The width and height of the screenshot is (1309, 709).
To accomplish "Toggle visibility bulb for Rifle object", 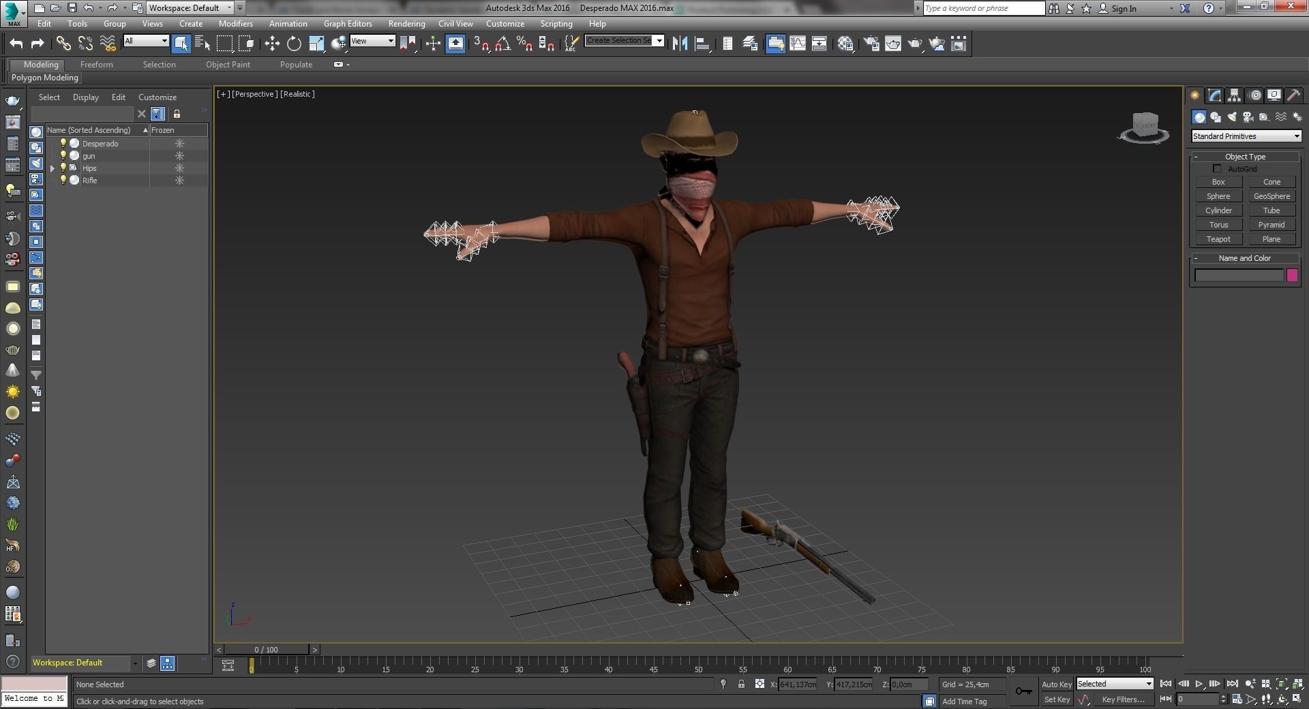I will coord(63,180).
